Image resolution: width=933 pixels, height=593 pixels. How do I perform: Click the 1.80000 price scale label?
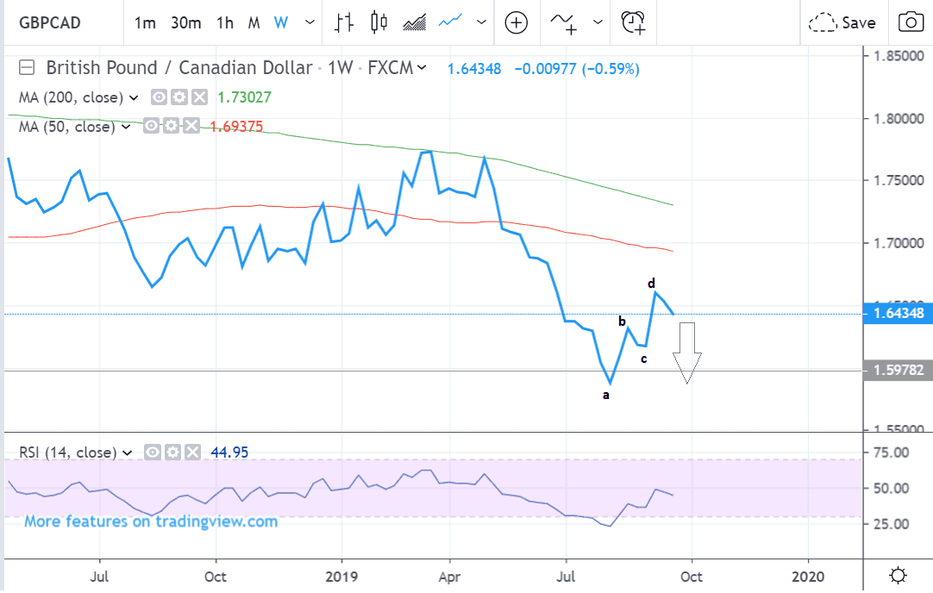(x=899, y=118)
